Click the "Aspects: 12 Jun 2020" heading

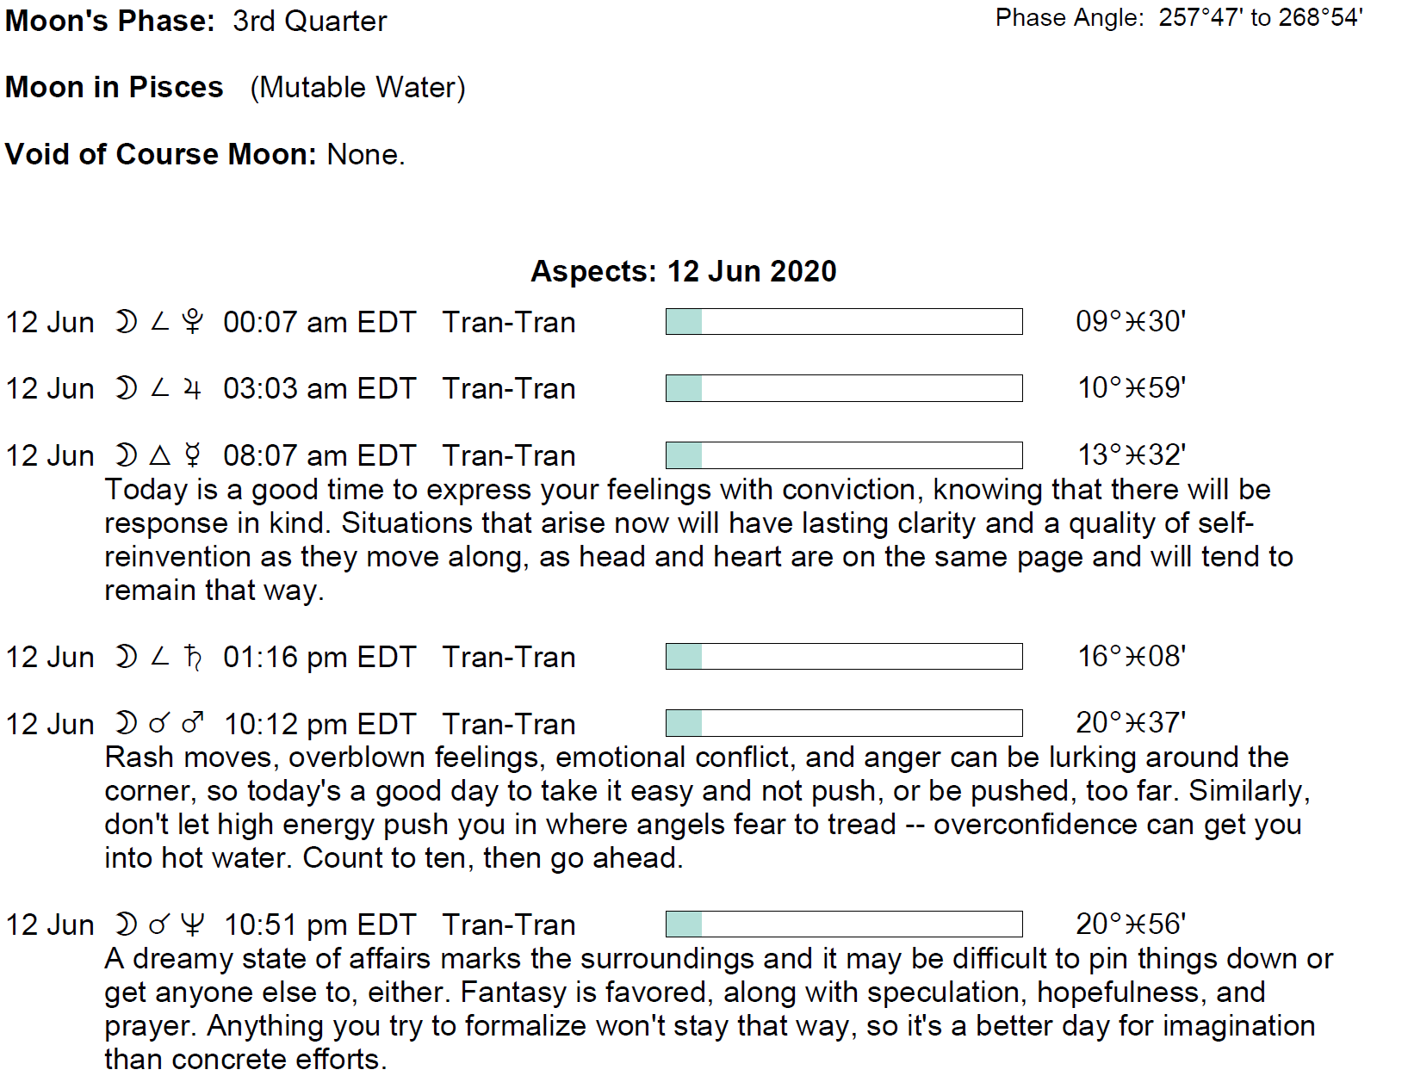pyautogui.click(x=683, y=271)
